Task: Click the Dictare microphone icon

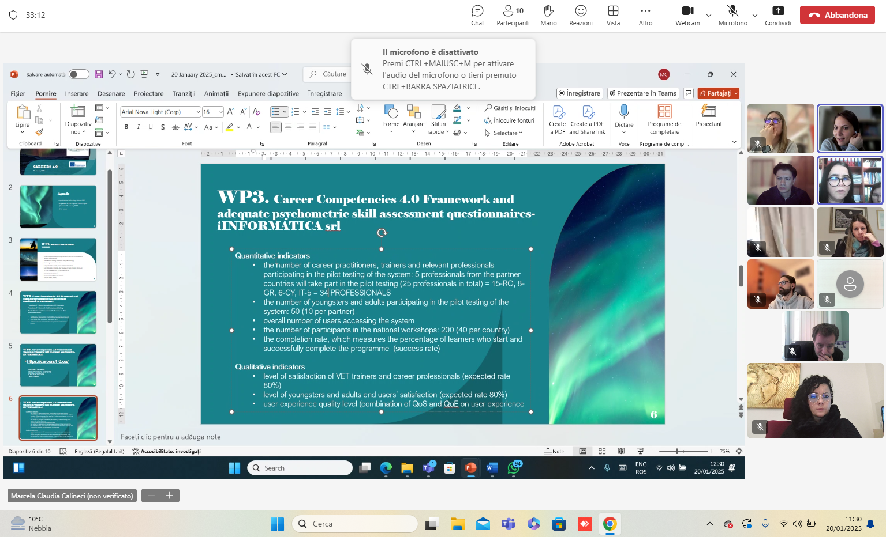Action: pyautogui.click(x=624, y=111)
